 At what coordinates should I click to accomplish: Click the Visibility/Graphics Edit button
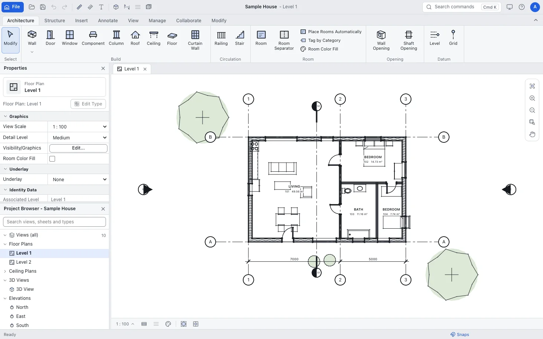pos(78,148)
